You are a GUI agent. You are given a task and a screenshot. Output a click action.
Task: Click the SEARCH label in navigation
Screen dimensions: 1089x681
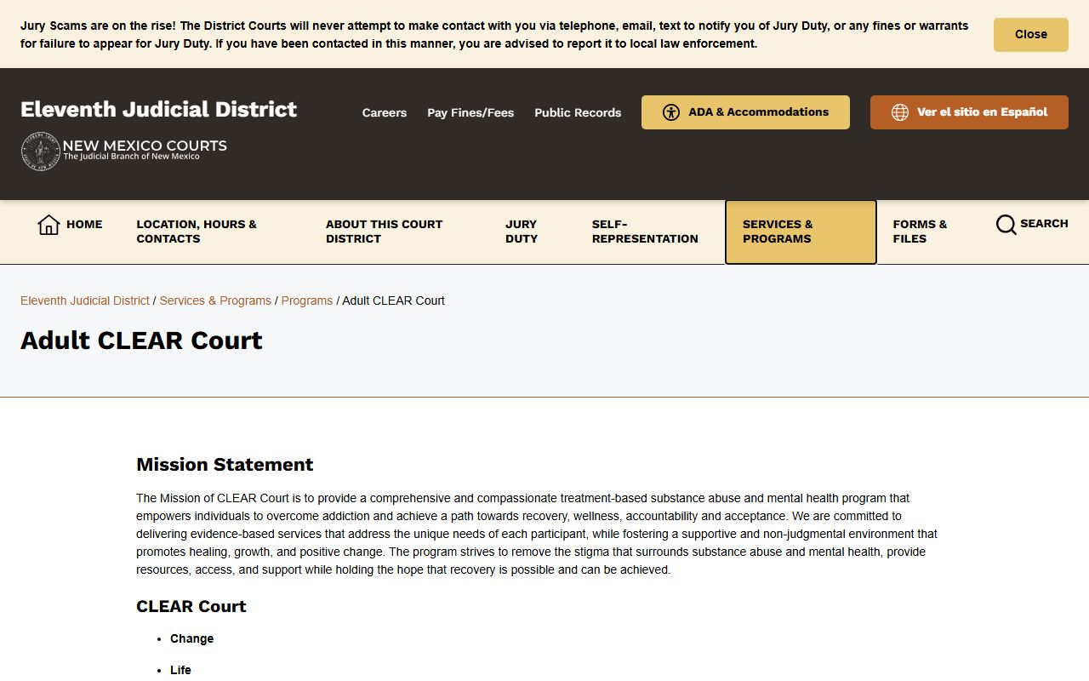(x=1044, y=224)
